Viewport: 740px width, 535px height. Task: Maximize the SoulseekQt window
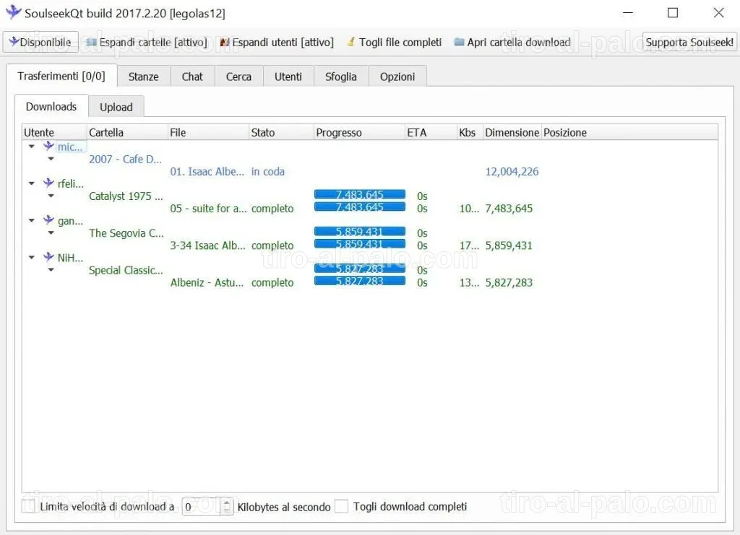pos(673,13)
